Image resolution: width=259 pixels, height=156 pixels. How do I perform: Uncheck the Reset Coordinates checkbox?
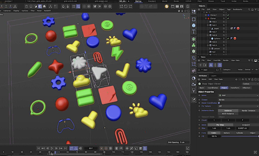click(x=219, y=103)
